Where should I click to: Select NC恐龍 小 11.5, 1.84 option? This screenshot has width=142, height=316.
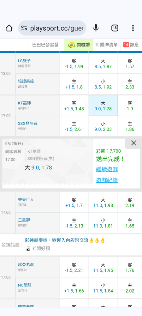click(103, 288)
